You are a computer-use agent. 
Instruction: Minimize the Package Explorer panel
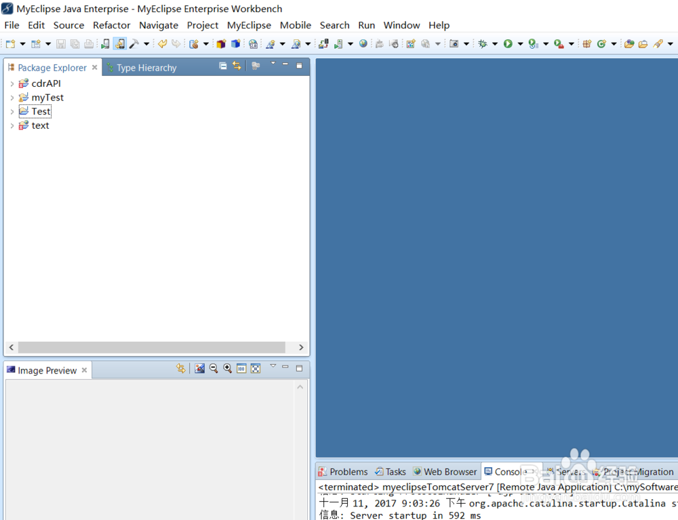click(x=285, y=64)
